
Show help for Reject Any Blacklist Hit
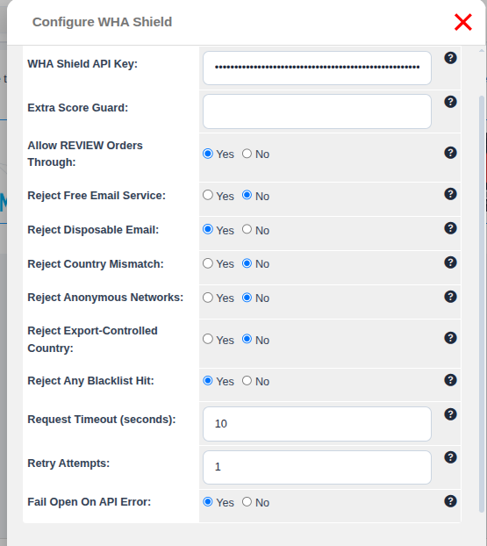pyautogui.click(x=450, y=380)
